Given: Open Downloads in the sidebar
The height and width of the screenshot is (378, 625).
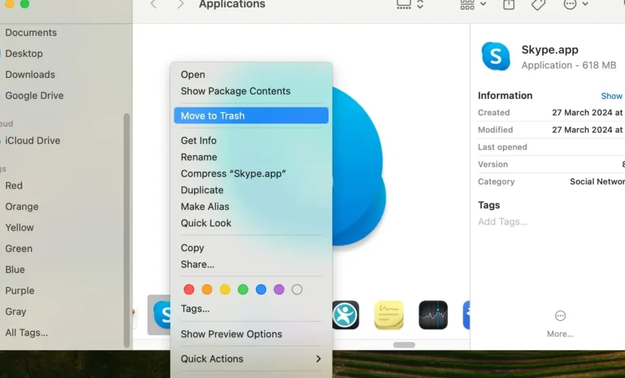Looking at the screenshot, I should tap(30, 75).
